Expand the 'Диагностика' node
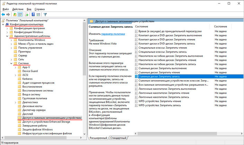244x145 pixels. tap(15, 102)
